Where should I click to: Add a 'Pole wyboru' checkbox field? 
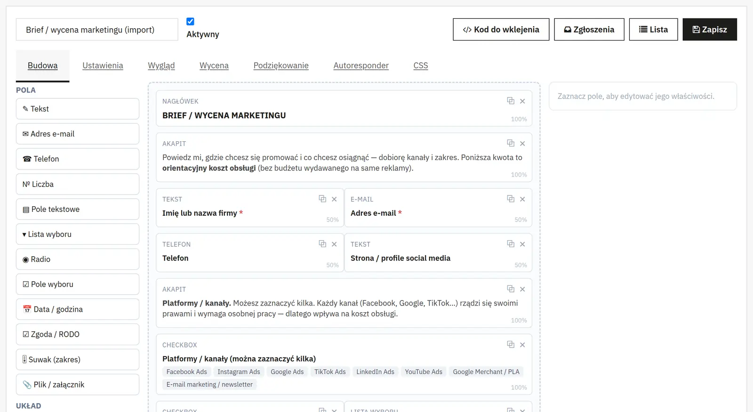[78, 284]
